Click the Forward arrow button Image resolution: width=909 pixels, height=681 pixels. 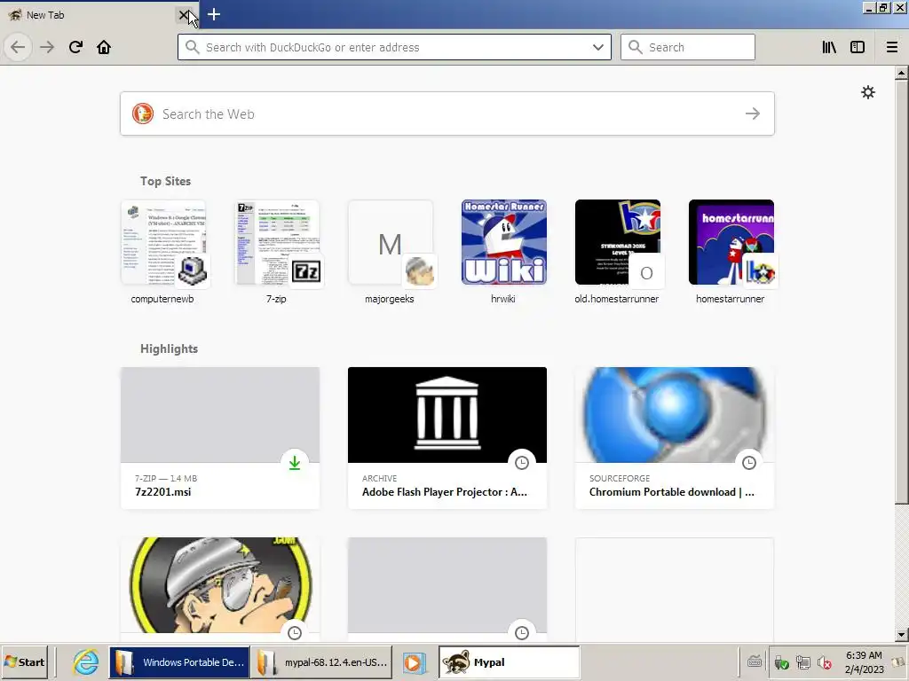[x=47, y=47]
